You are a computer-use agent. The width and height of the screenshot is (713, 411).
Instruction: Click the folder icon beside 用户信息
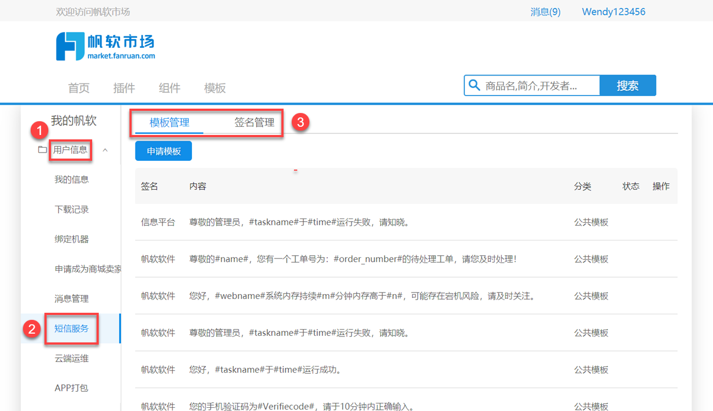tap(42, 150)
